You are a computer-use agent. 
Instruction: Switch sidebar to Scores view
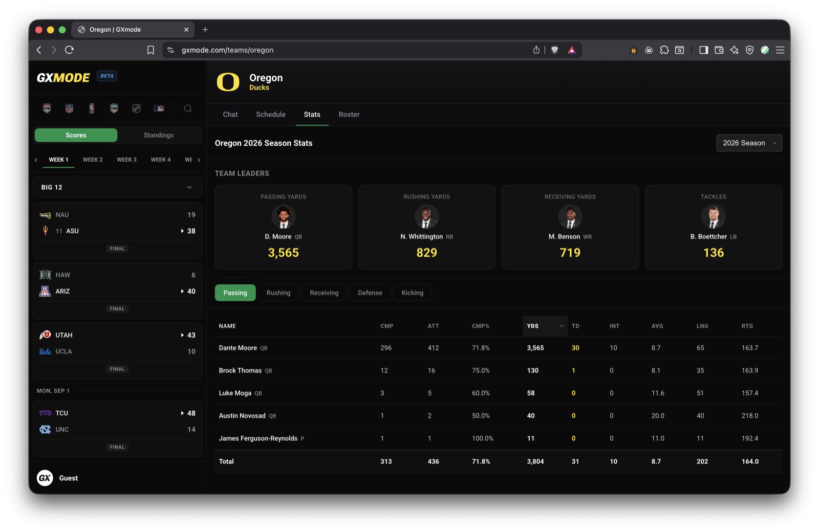click(x=76, y=135)
